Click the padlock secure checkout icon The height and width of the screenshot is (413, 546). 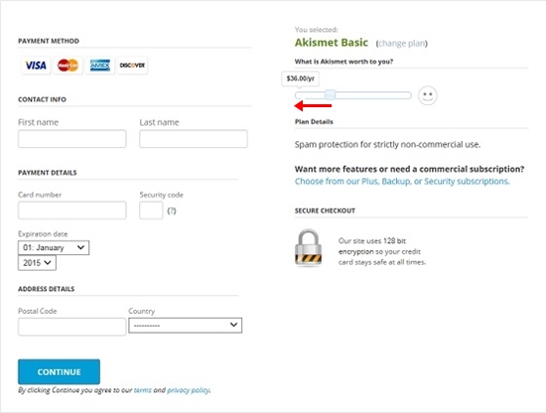pyautogui.click(x=308, y=247)
